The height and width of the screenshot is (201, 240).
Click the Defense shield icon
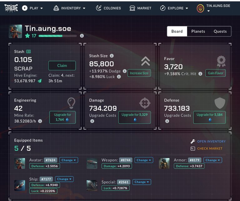(220, 103)
